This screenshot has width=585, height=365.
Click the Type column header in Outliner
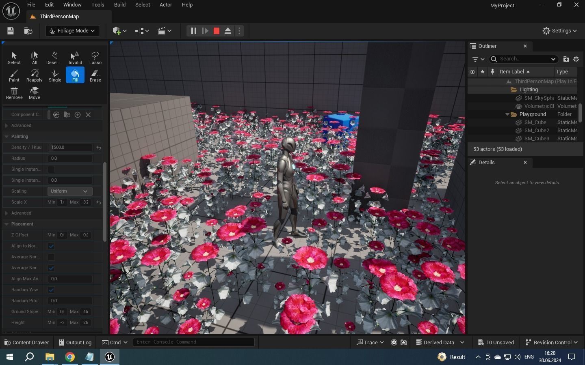[x=565, y=72]
